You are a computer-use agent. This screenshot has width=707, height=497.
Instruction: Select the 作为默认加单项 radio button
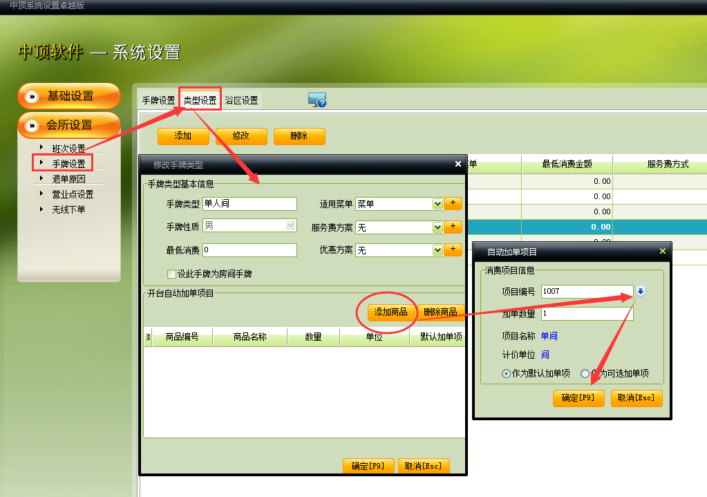click(x=506, y=373)
